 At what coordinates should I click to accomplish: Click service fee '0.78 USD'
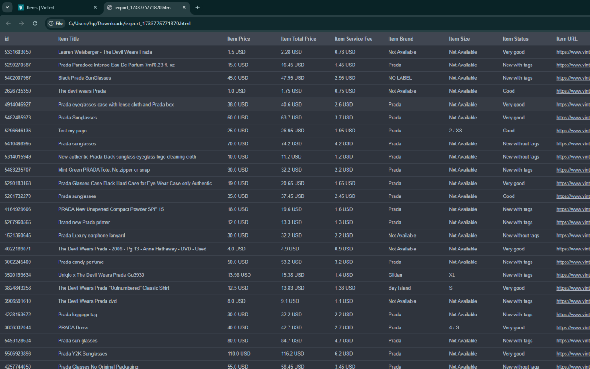point(345,52)
